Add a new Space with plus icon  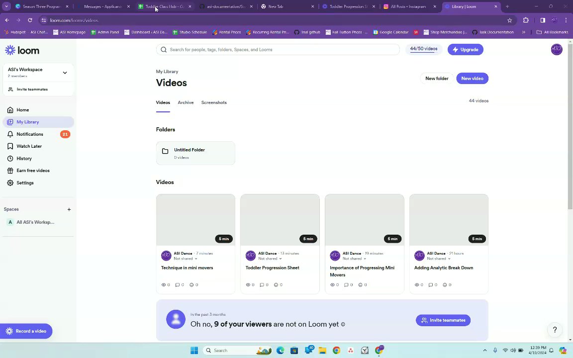click(69, 209)
